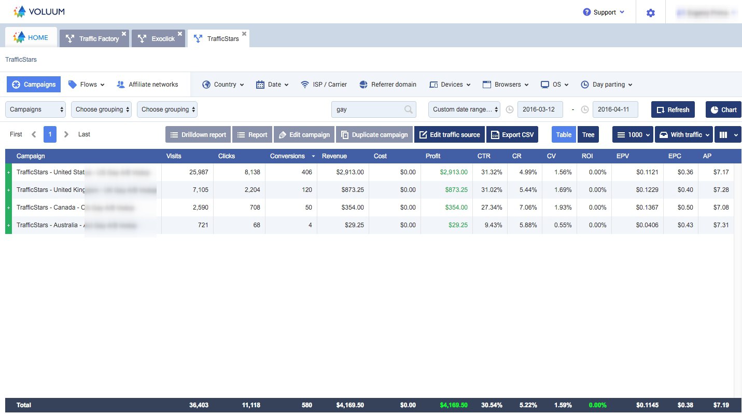
Task: Open the Devices dropdown
Action: [450, 85]
